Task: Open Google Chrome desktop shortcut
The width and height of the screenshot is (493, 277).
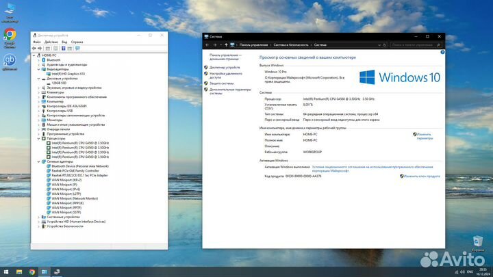Action: (x=10, y=37)
